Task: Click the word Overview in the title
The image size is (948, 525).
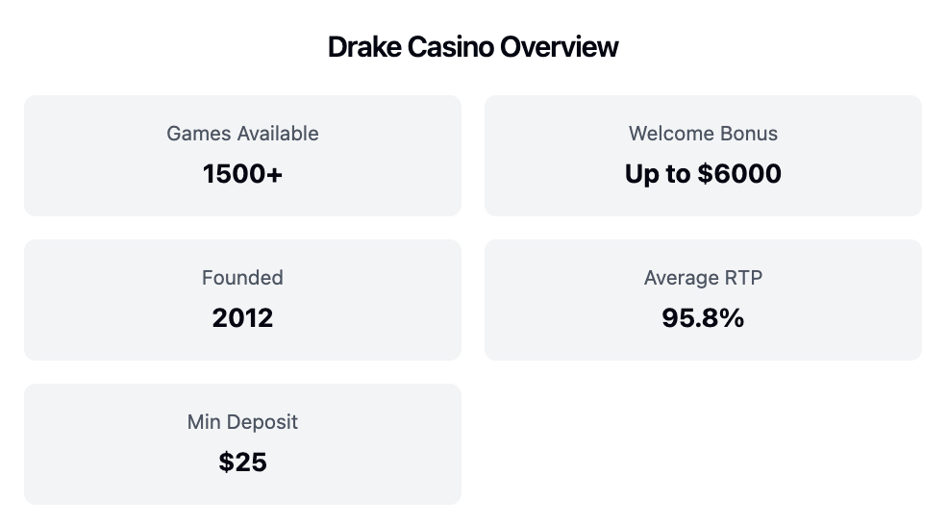Action: pyautogui.click(x=559, y=47)
